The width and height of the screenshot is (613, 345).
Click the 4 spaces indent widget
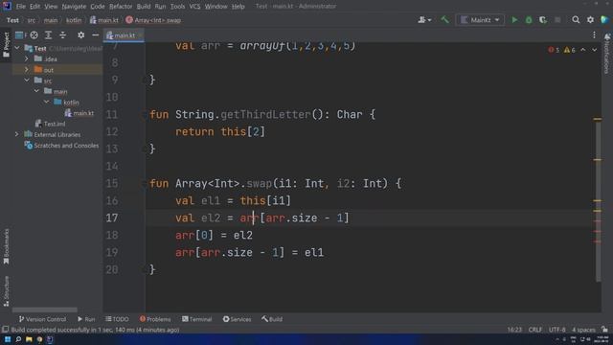click(583, 330)
